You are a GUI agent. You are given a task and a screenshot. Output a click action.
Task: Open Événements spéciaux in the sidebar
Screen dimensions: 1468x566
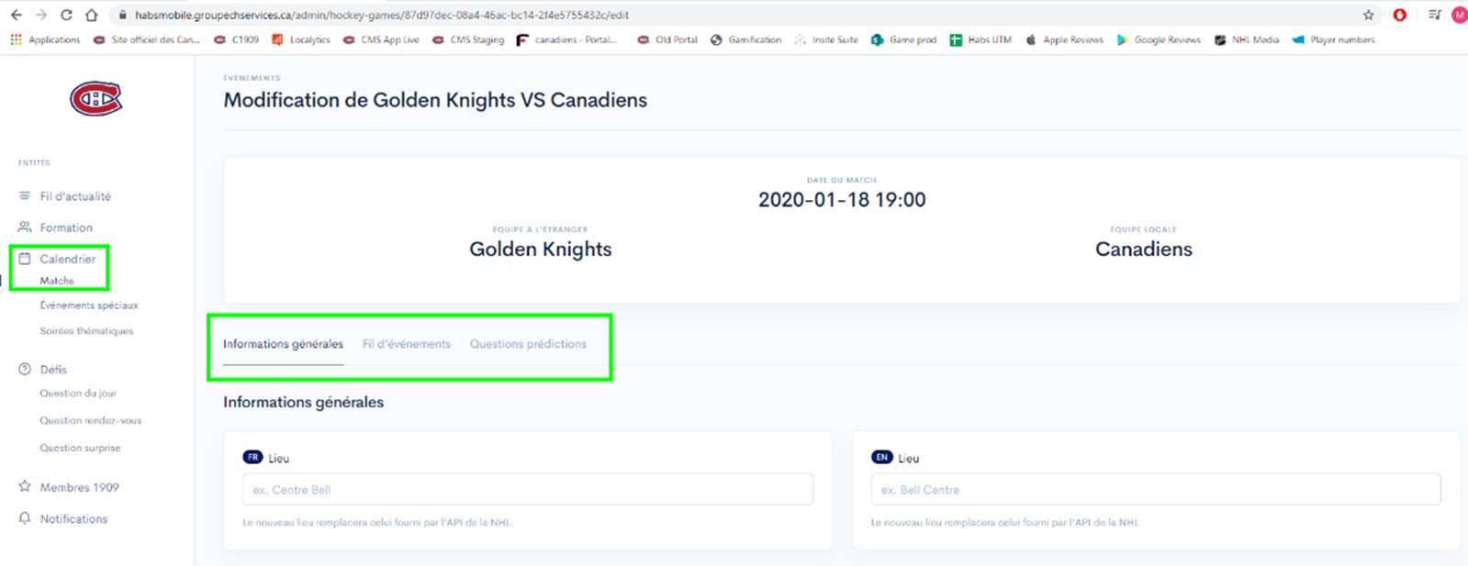pyautogui.click(x=89, y=305)
